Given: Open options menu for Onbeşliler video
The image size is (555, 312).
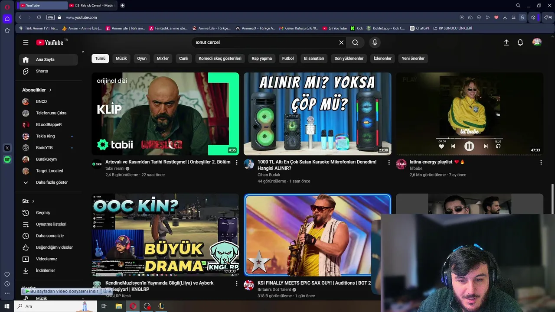Looking at the screenshot, I should 236,162.
